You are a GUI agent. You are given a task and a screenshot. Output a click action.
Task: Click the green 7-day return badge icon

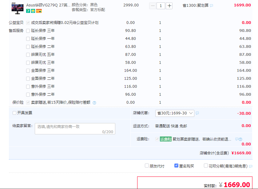[28, 11]
